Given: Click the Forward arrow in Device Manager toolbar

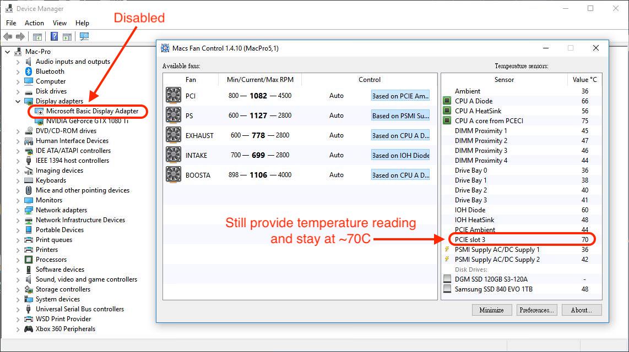Looking at the screenshot, I should point(20,36).
